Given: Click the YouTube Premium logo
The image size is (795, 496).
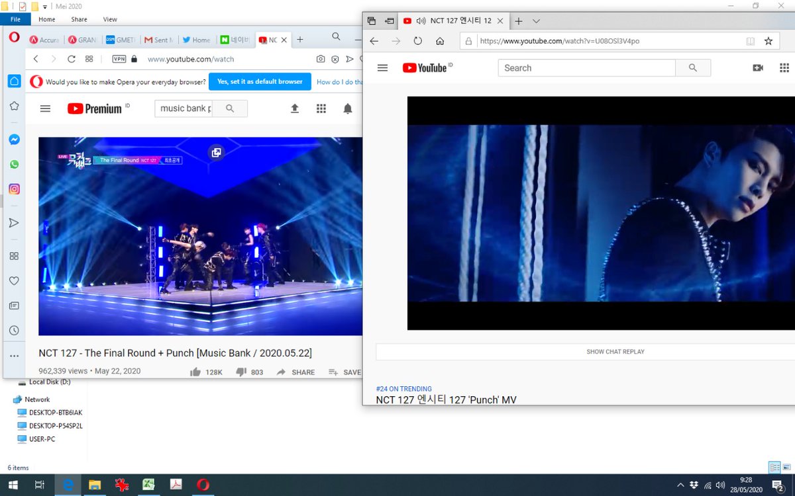Looking at the screenshot, I should (95, 108).
